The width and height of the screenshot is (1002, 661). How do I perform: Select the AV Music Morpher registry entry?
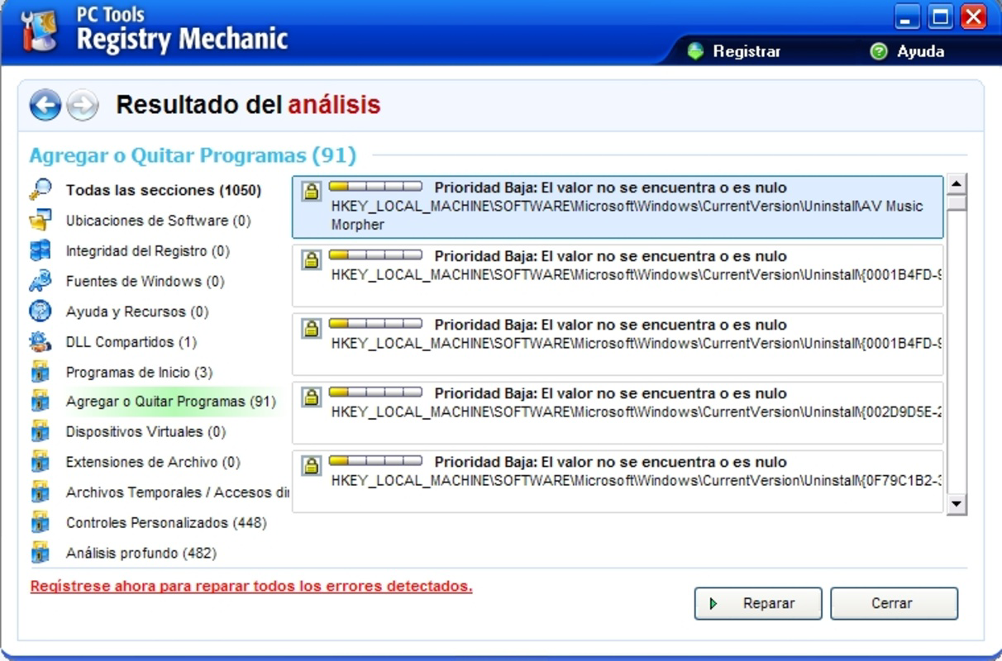(618, 207)
